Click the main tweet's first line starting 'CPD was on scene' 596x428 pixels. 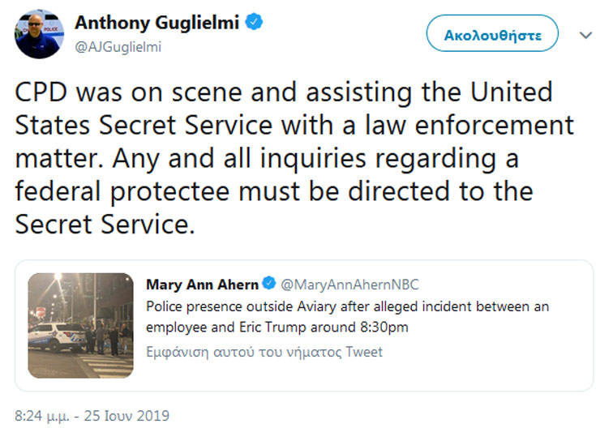284,92
